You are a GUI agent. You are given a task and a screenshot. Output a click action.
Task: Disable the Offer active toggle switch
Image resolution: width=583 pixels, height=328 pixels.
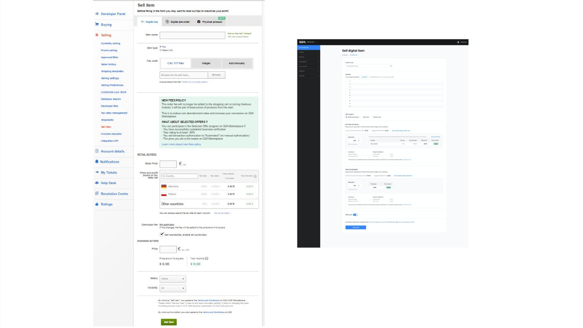(355, 215)
